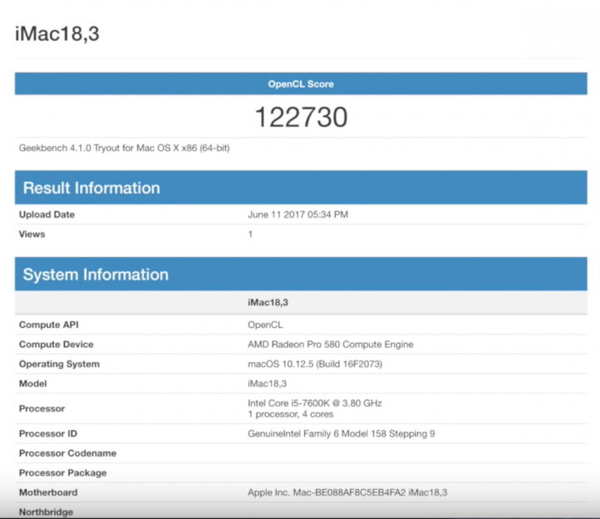
Task: Click the Compute API label
Action: coord(48,325)
